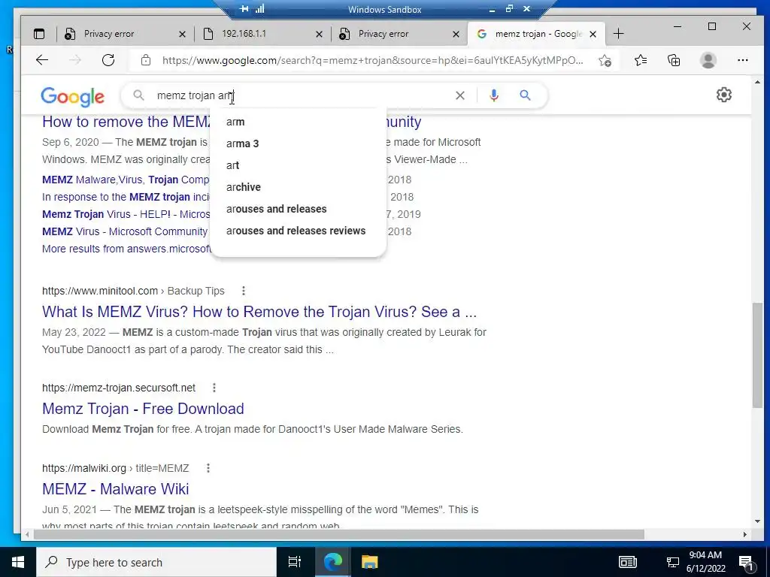Switch to the first Privacy error tab
The image size is (770, 577).
pyautogui.click(x=109, y=34)
